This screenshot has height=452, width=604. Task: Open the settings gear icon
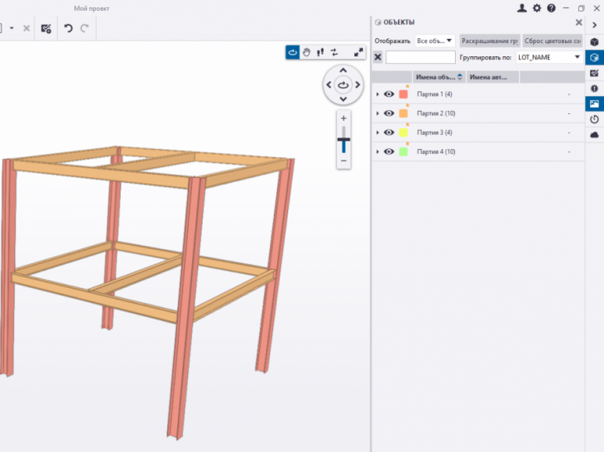(536, 8)
